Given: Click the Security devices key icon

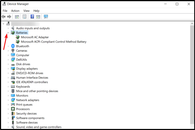Looking at the screenshot, I should (13, 113).
